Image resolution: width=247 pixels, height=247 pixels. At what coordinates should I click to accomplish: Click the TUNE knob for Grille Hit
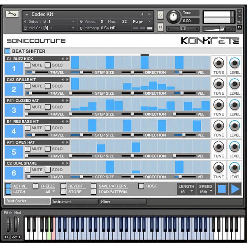coord(219,84)
